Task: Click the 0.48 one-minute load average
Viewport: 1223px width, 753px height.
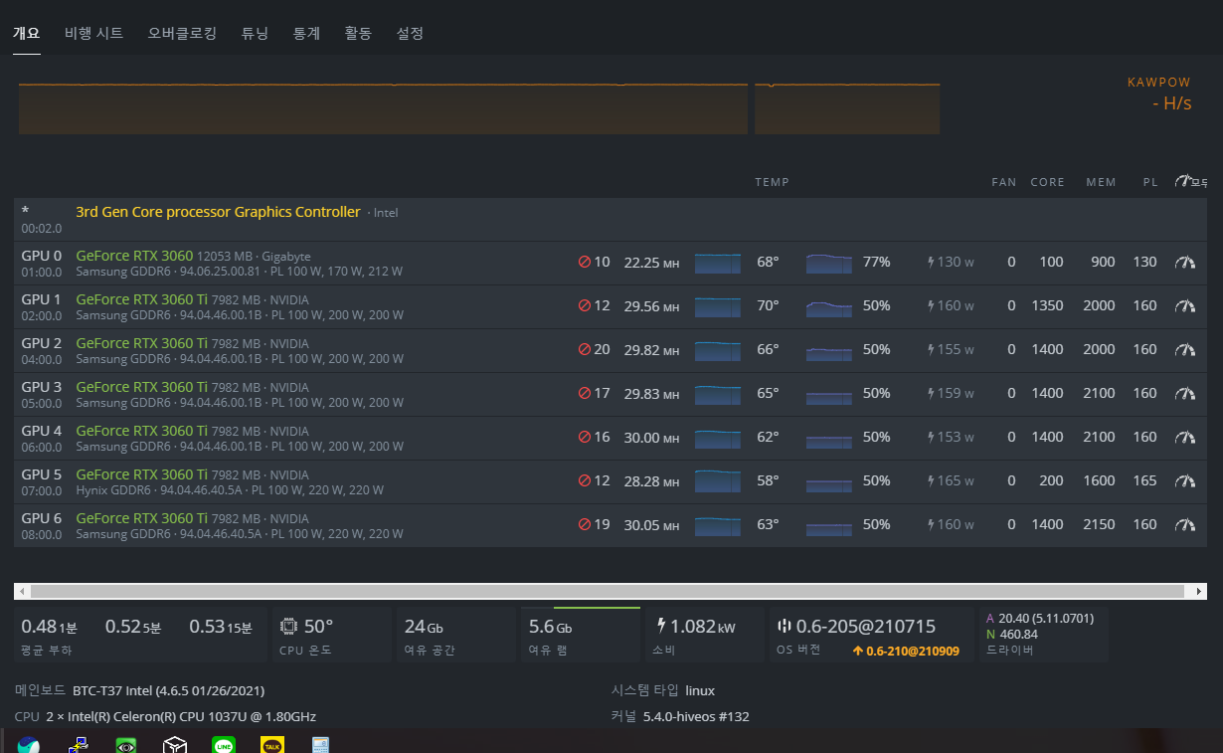Action: 49,627
